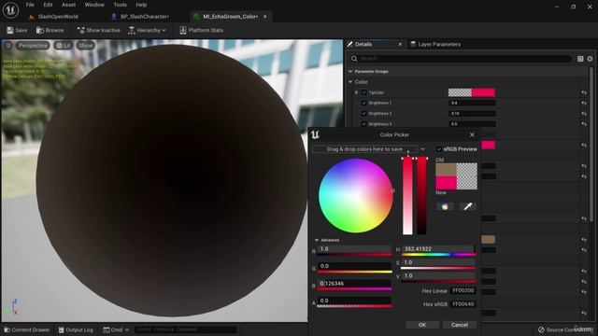Toggle the Brightness 1 override checkbox
Screen dimensions: 598x336
363,103
